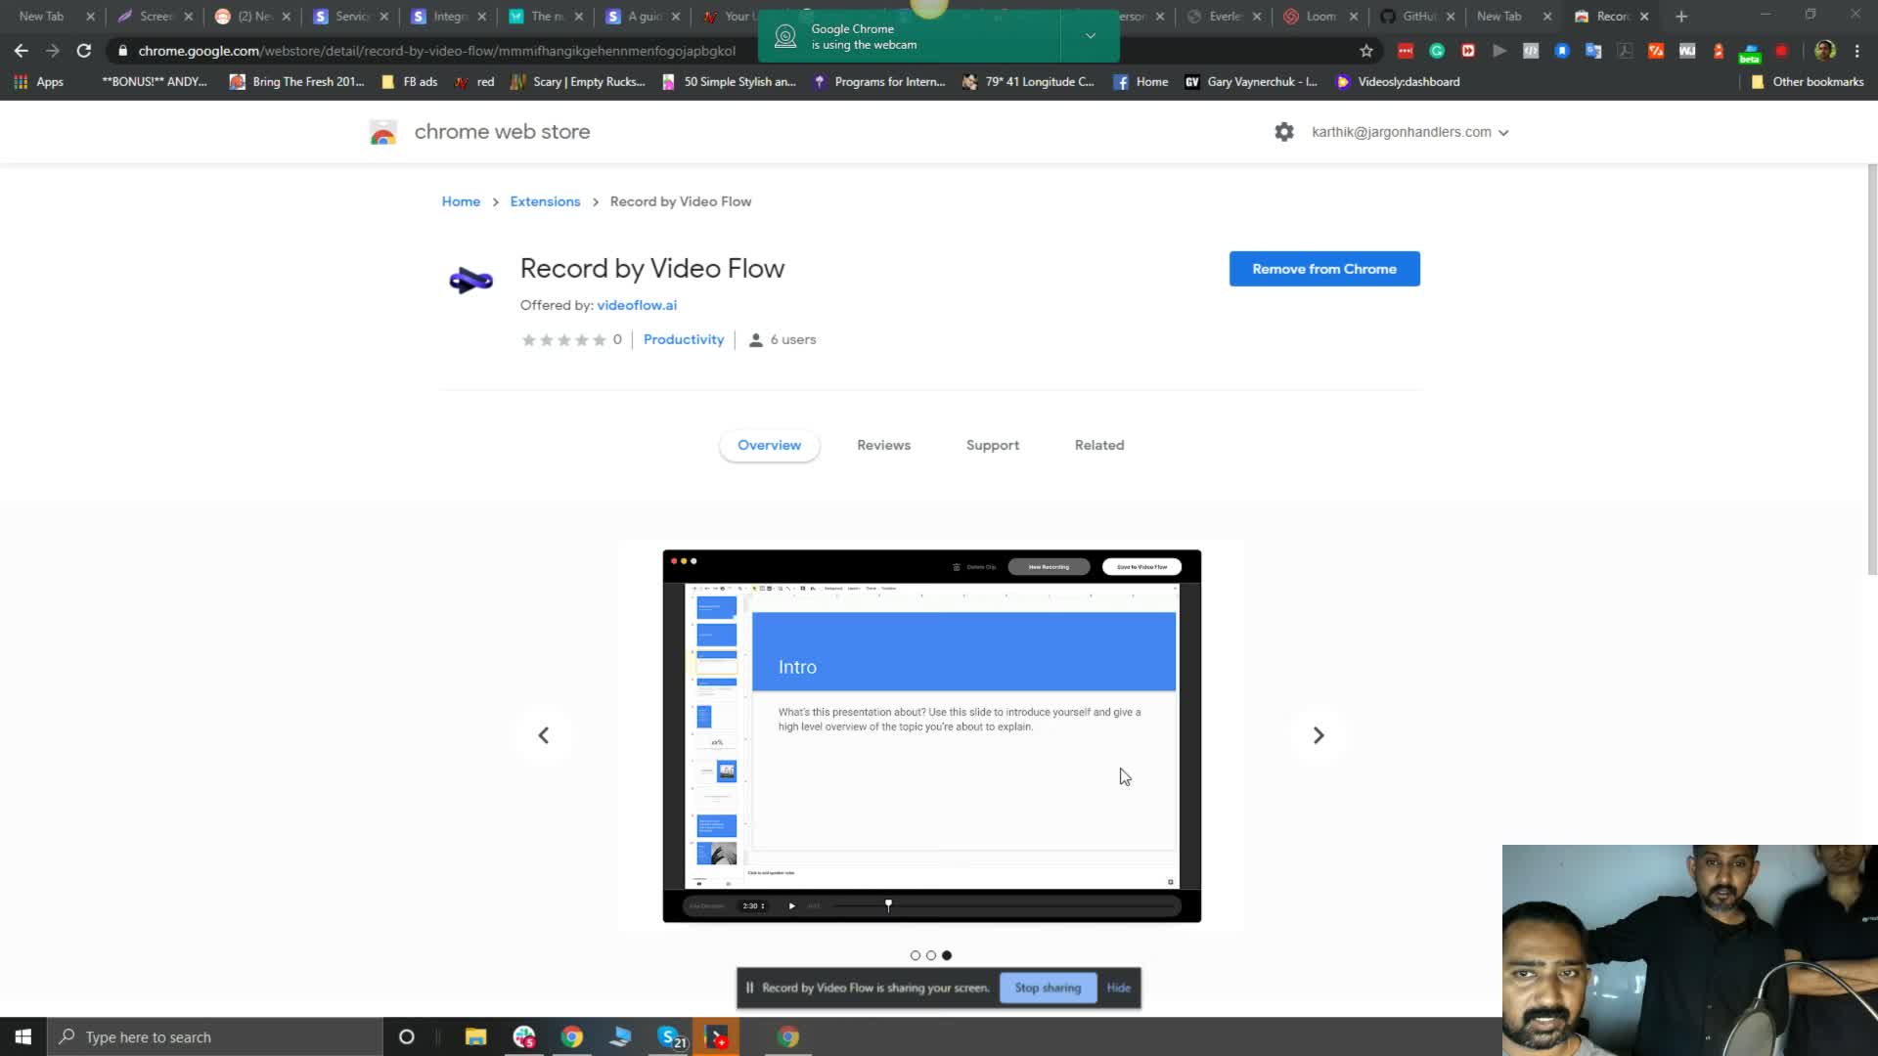Open the FB ads bookmark folder
1878x1056 pixels.
tap(409, 82)
